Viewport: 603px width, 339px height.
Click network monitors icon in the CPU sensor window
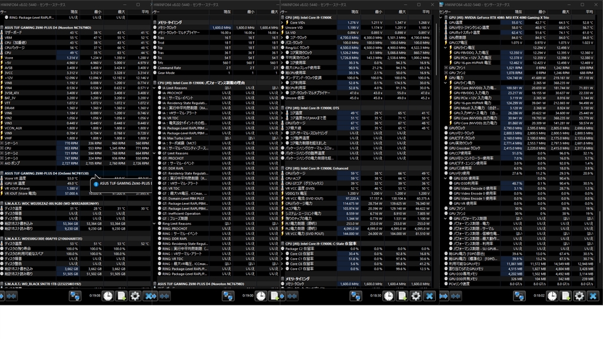(x=356, y=296)
